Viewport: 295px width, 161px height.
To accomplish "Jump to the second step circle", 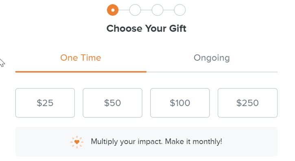I will click(135, 10).
